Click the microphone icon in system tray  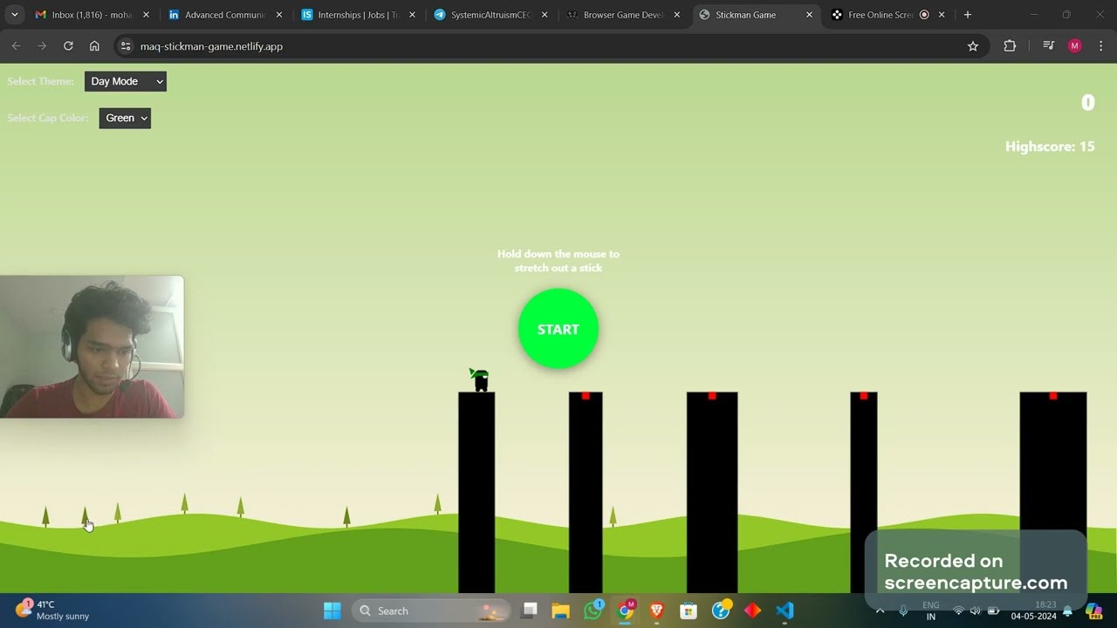point(903,611)
